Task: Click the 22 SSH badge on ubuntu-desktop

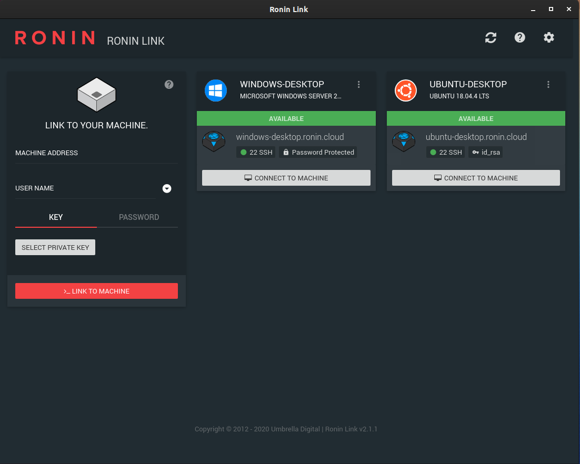Action: (445, 153)
